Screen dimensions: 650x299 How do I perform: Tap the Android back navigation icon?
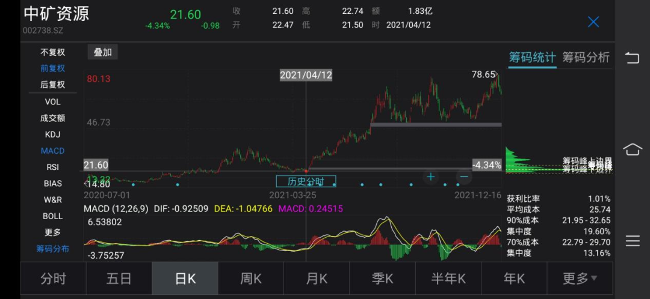[x=633, y=58]
